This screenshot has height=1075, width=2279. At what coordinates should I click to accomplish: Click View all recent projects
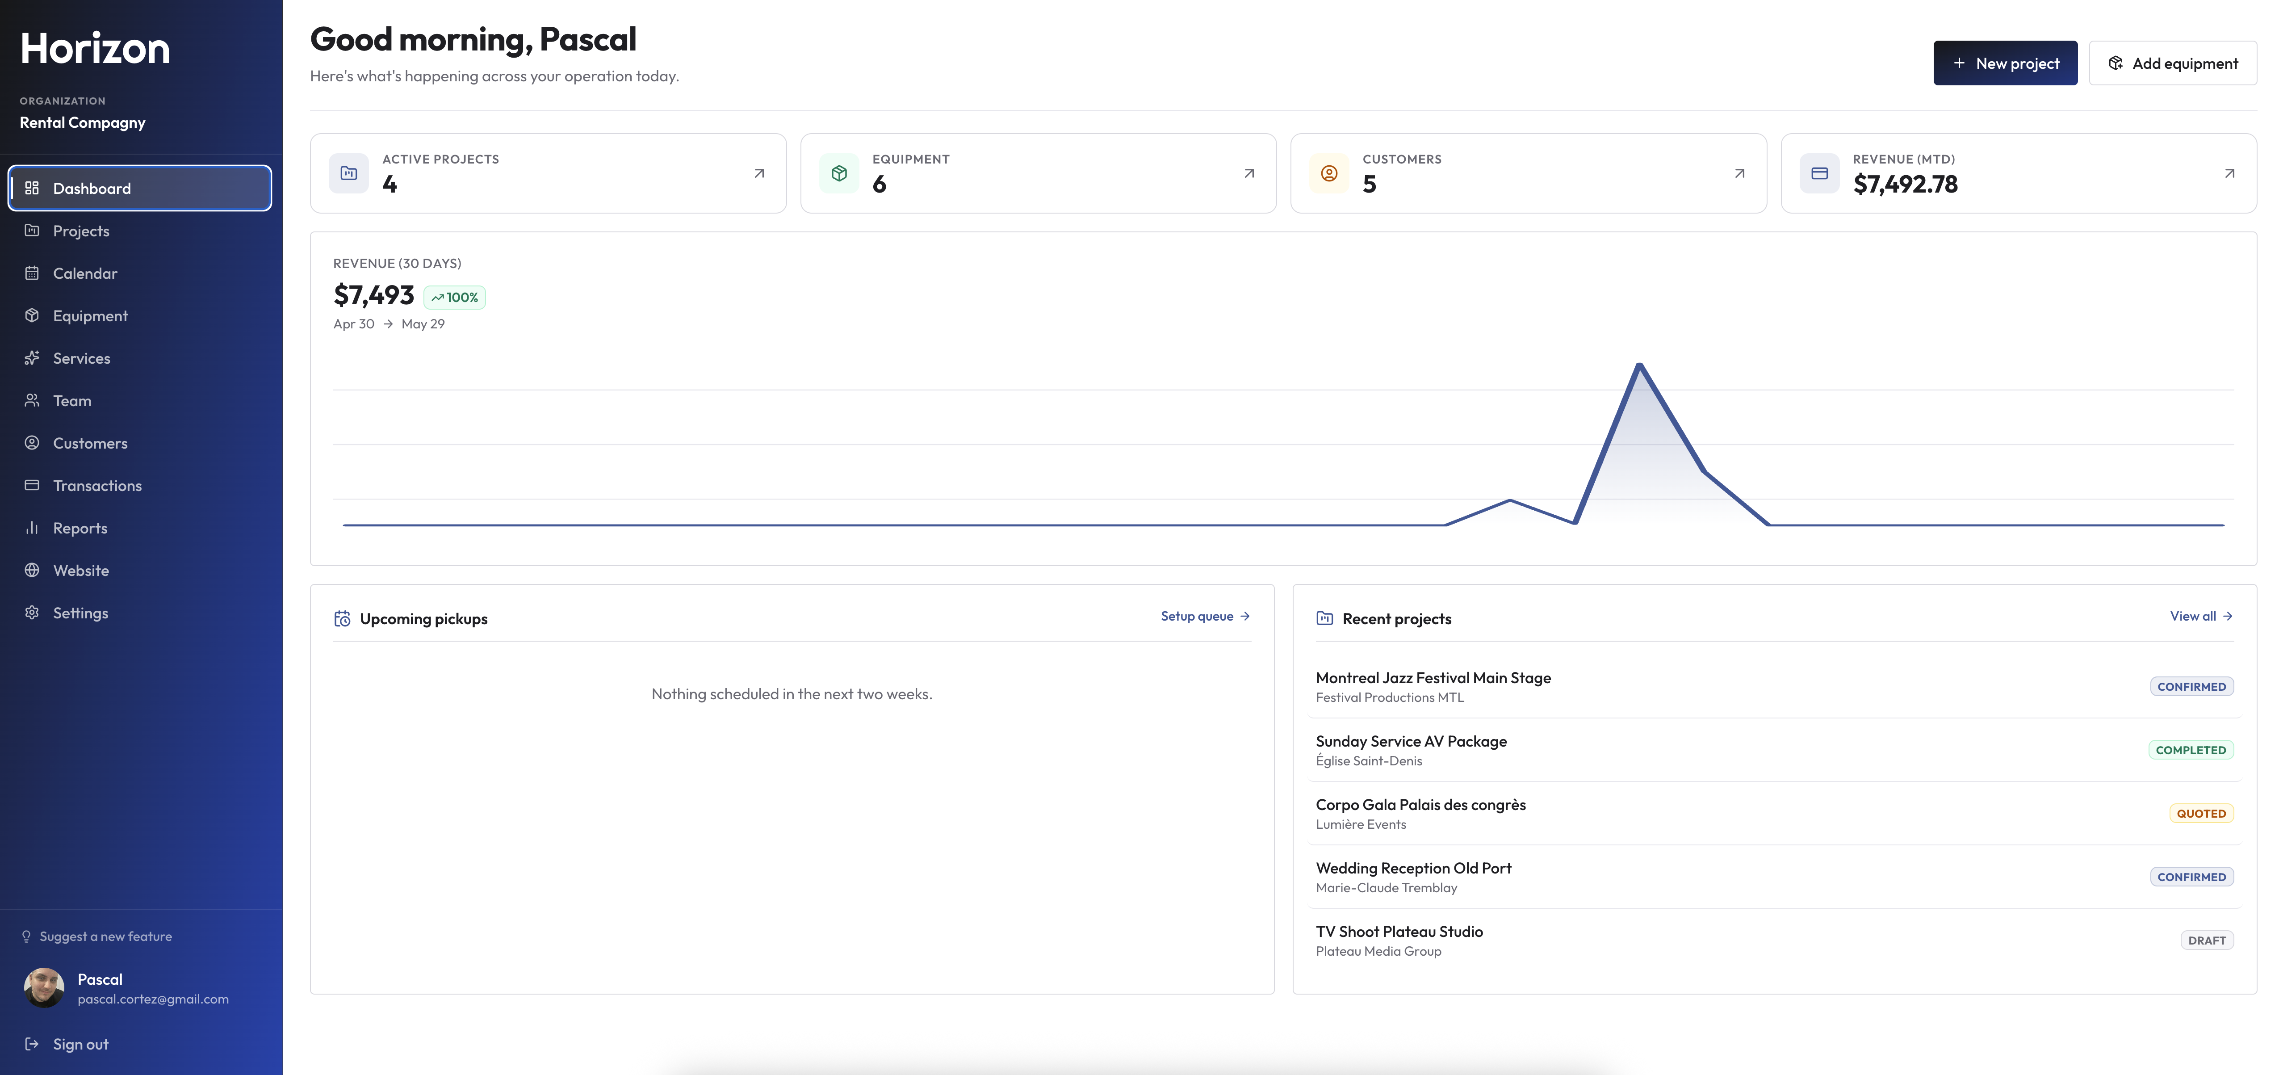coord(2201,616)
